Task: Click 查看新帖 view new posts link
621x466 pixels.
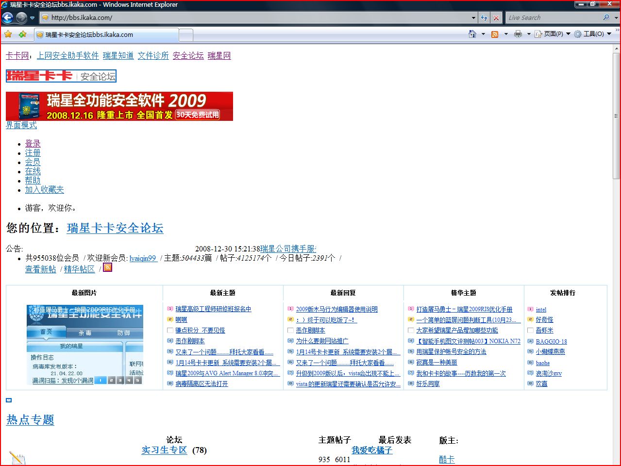Action: (x=41, y=269)
